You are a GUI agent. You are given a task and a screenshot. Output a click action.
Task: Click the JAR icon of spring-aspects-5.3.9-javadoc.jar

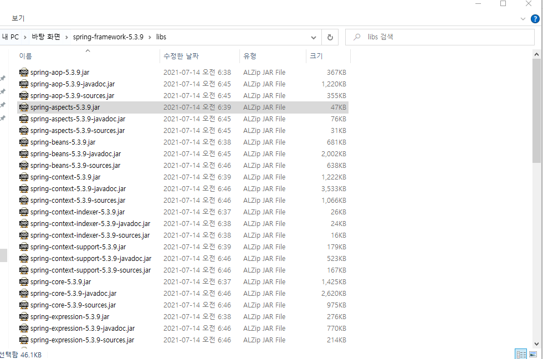click(23, 119)
